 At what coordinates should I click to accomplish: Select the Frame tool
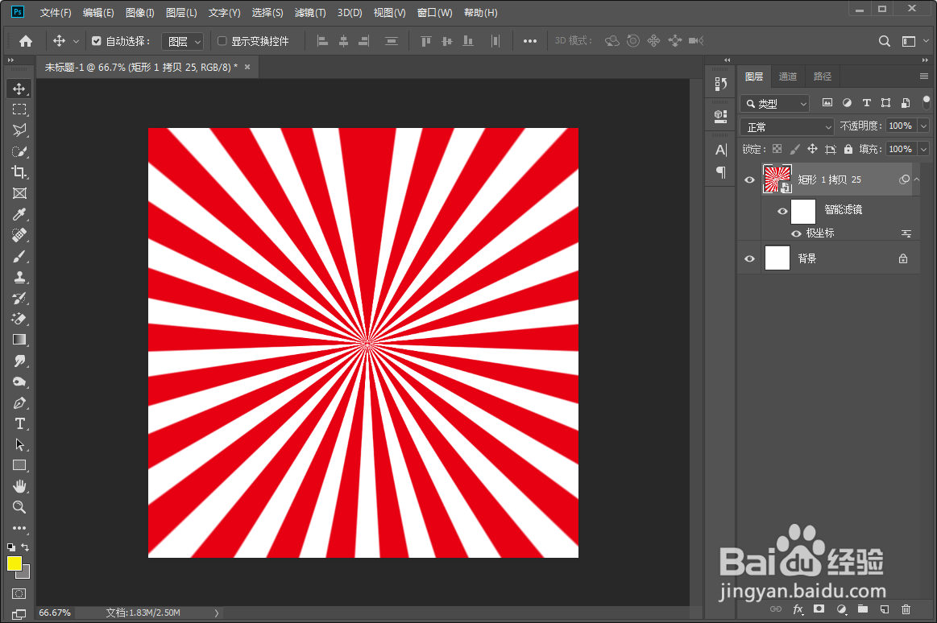click(x=19, y=193)
